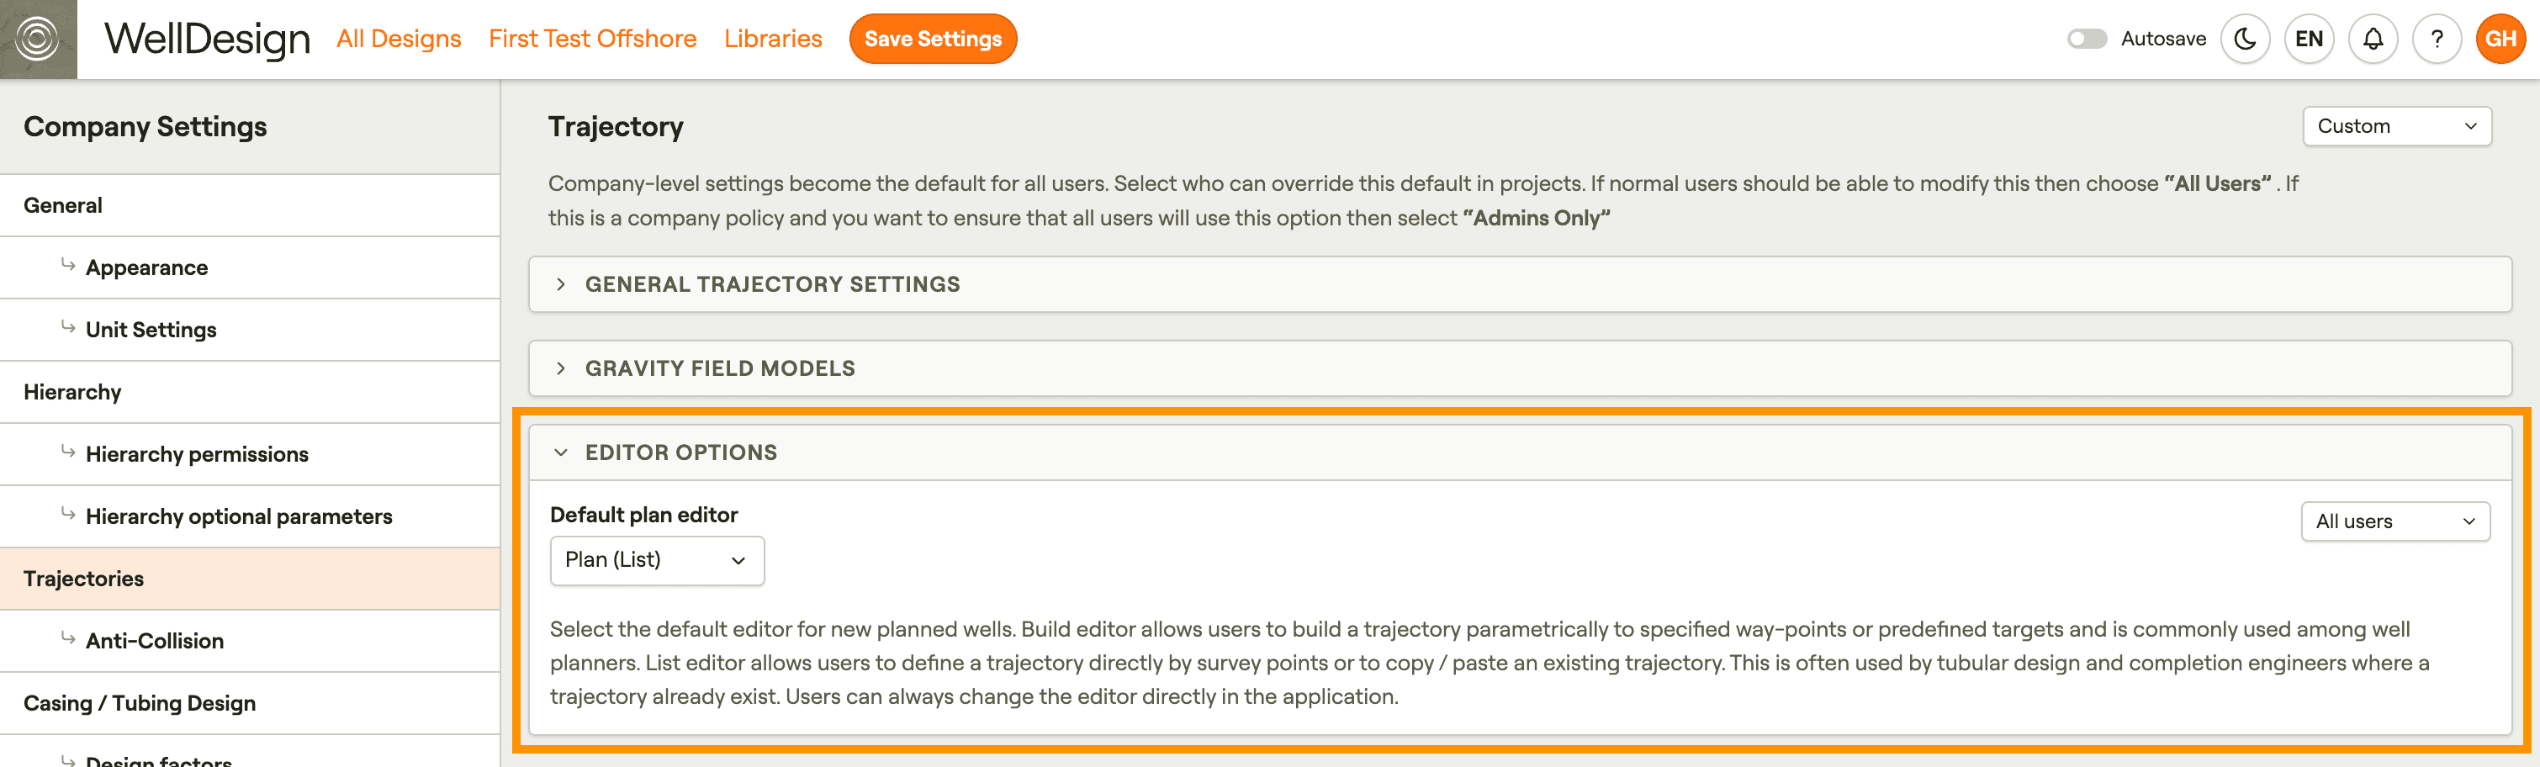2540x767 pixels.
Task: Expand General Trajectory Settings section
Action: [771, 284]
